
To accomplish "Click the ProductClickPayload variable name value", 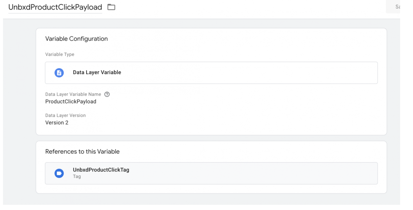I will click(71, 101).
